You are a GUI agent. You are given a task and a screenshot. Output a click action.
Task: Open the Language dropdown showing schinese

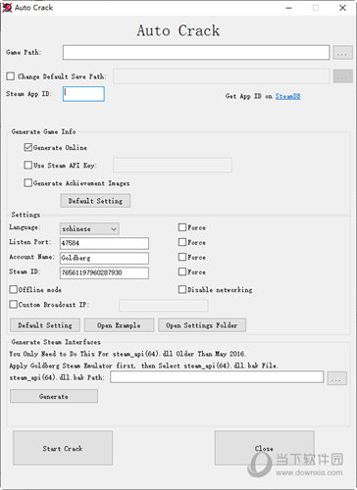(89, 229)
